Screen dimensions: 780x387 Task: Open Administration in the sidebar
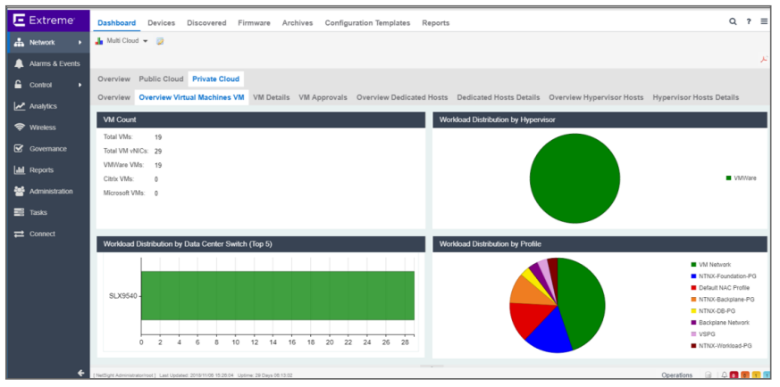(48, 192)
